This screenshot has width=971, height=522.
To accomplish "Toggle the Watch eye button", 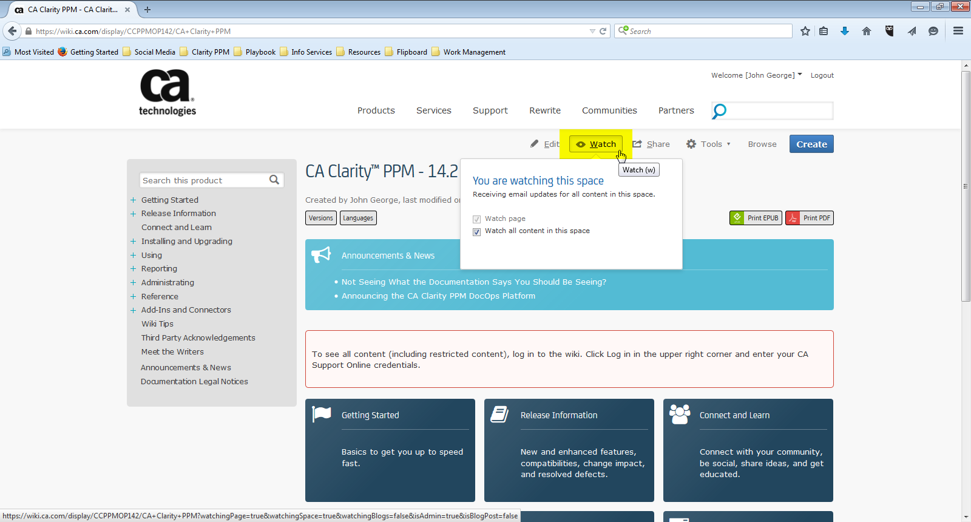I will (x=596, y=144).
